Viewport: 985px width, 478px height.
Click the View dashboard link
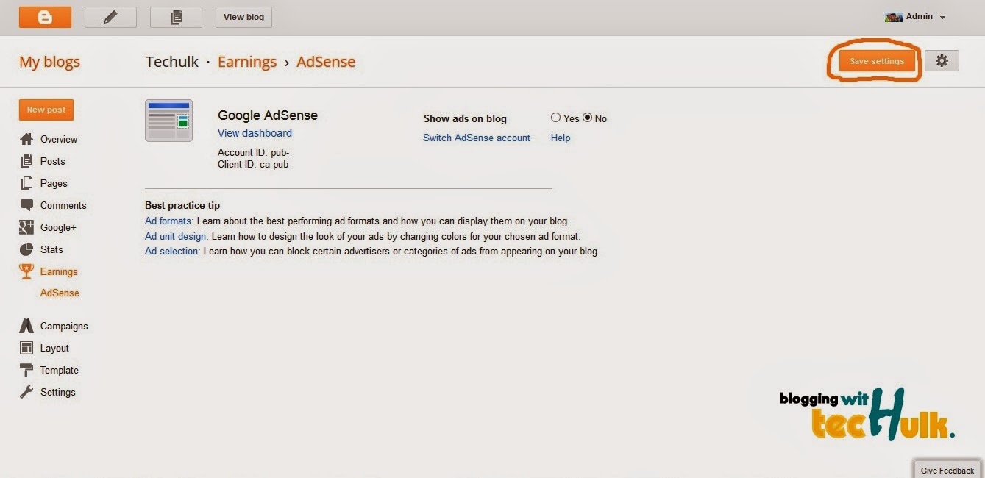[x=255, y=133]
